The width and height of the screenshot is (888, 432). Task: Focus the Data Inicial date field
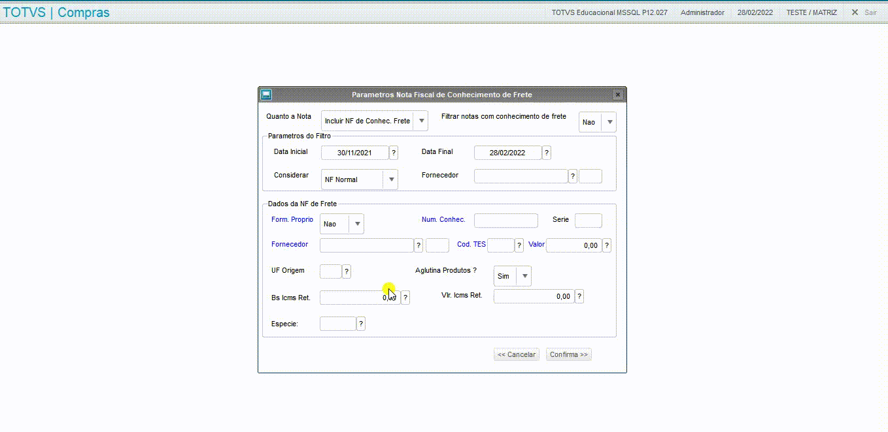pyautogui.click(x=355, y=153)
